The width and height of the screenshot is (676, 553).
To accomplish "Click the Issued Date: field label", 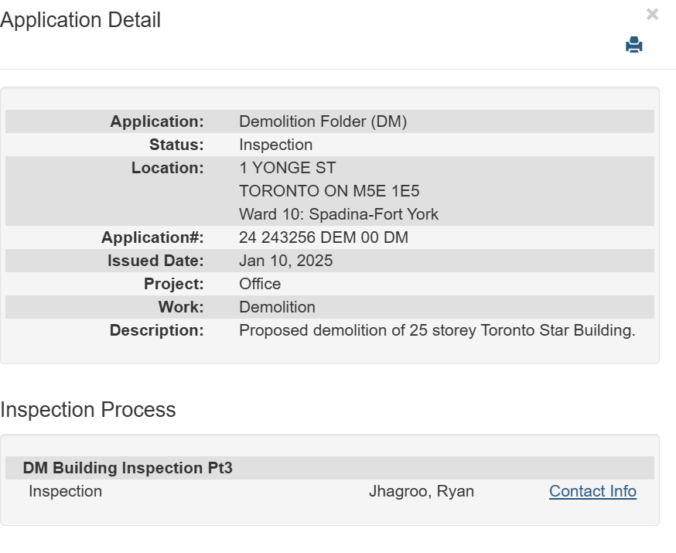I will (x=155, y=261).
